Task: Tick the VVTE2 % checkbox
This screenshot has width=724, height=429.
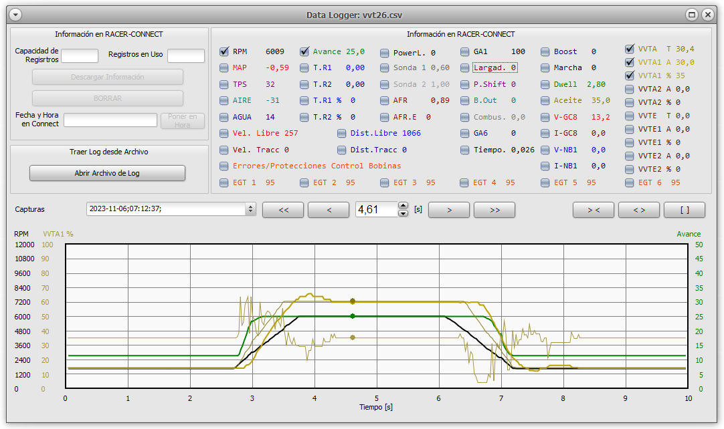Action: click(630, 169)
